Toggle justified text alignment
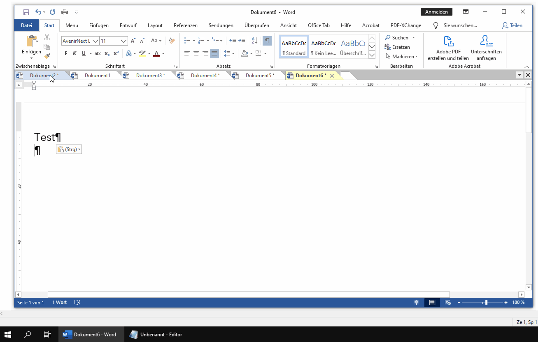Viewport: 538px width, 342px height. click(x=214, y=53)
